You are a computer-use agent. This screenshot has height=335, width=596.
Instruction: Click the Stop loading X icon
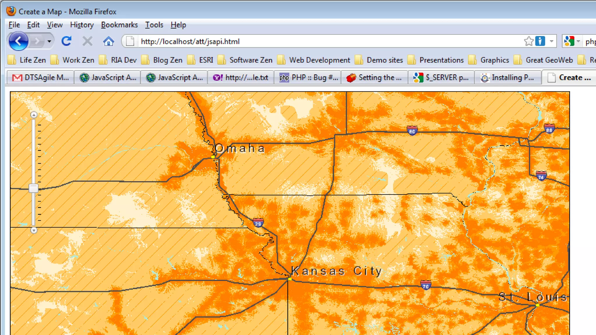pos(87,41)
